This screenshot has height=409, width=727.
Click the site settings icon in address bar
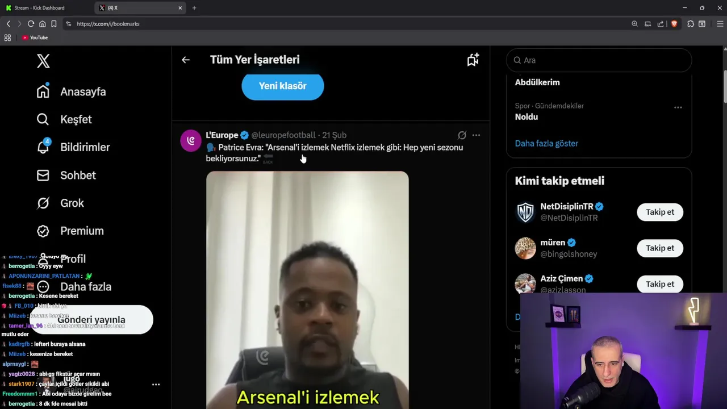click(x=68, y=24)
